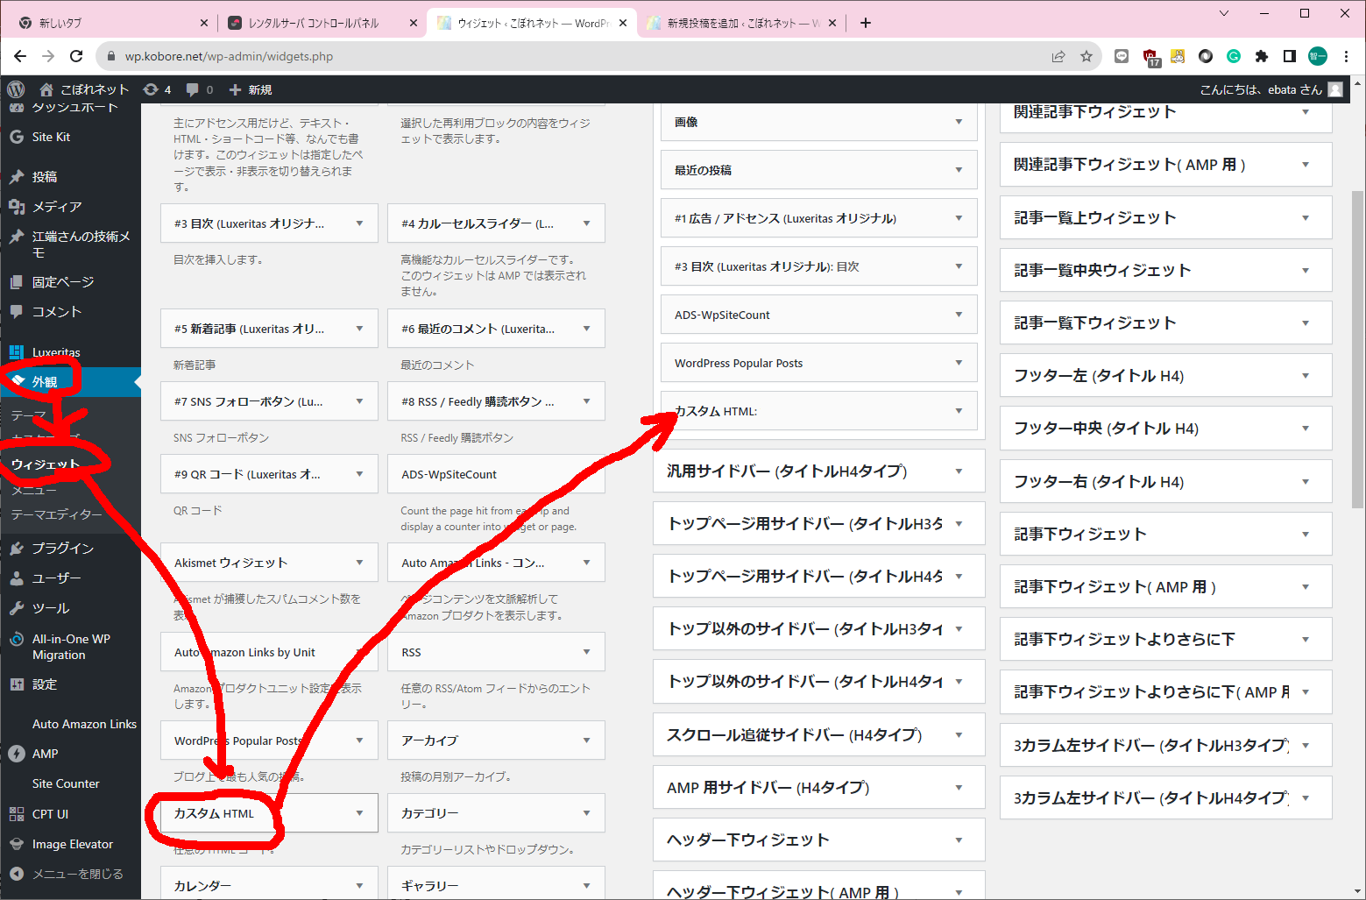
Task: Click the 新規 (New) link in admin bar
Action: tap(251, 89)
